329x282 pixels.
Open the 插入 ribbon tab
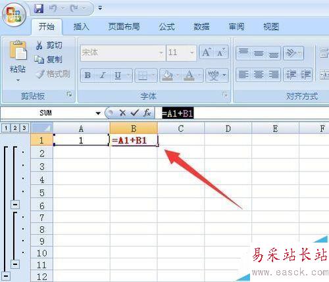click(x=81, y=27)
